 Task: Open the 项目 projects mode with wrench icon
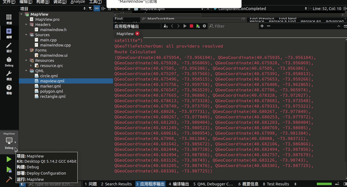pyautogui.click(x=9, y=76)
